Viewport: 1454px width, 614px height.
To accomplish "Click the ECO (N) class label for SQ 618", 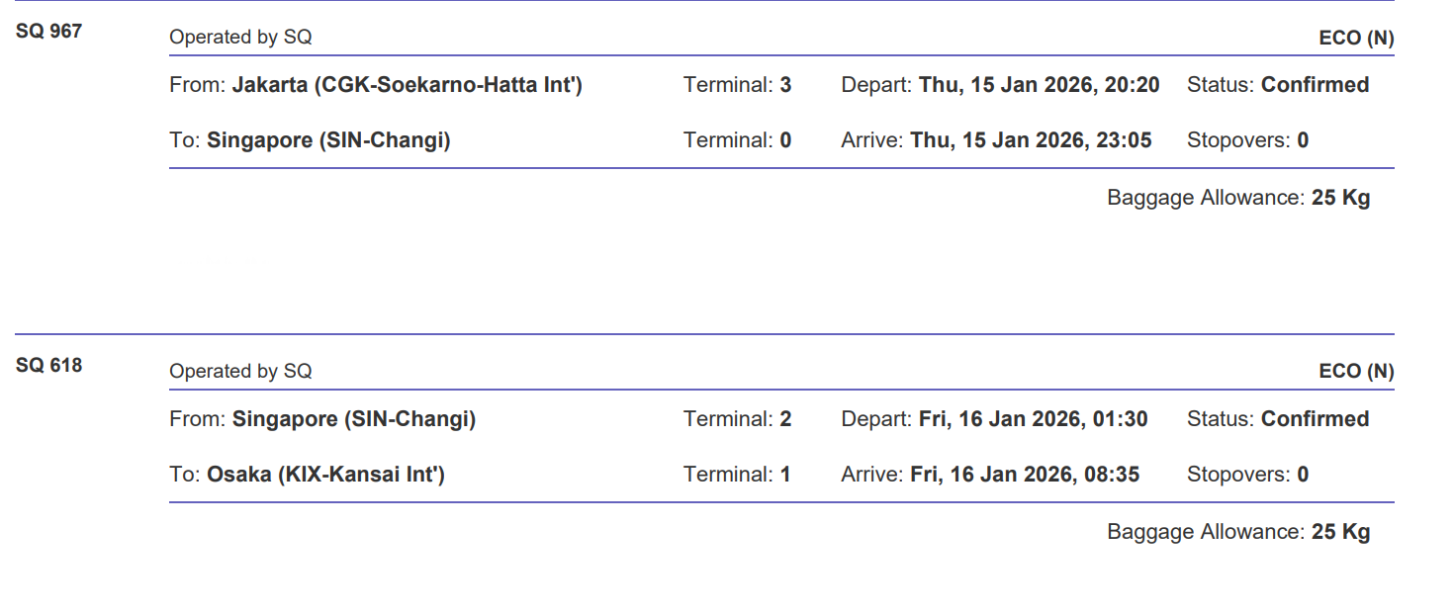I will 1356,372.
